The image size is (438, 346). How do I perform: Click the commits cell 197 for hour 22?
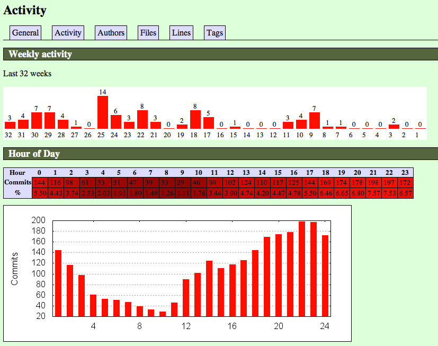(389, 182)
